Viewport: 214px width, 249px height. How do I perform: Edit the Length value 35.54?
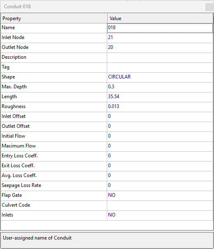click(x=160, y=97)
